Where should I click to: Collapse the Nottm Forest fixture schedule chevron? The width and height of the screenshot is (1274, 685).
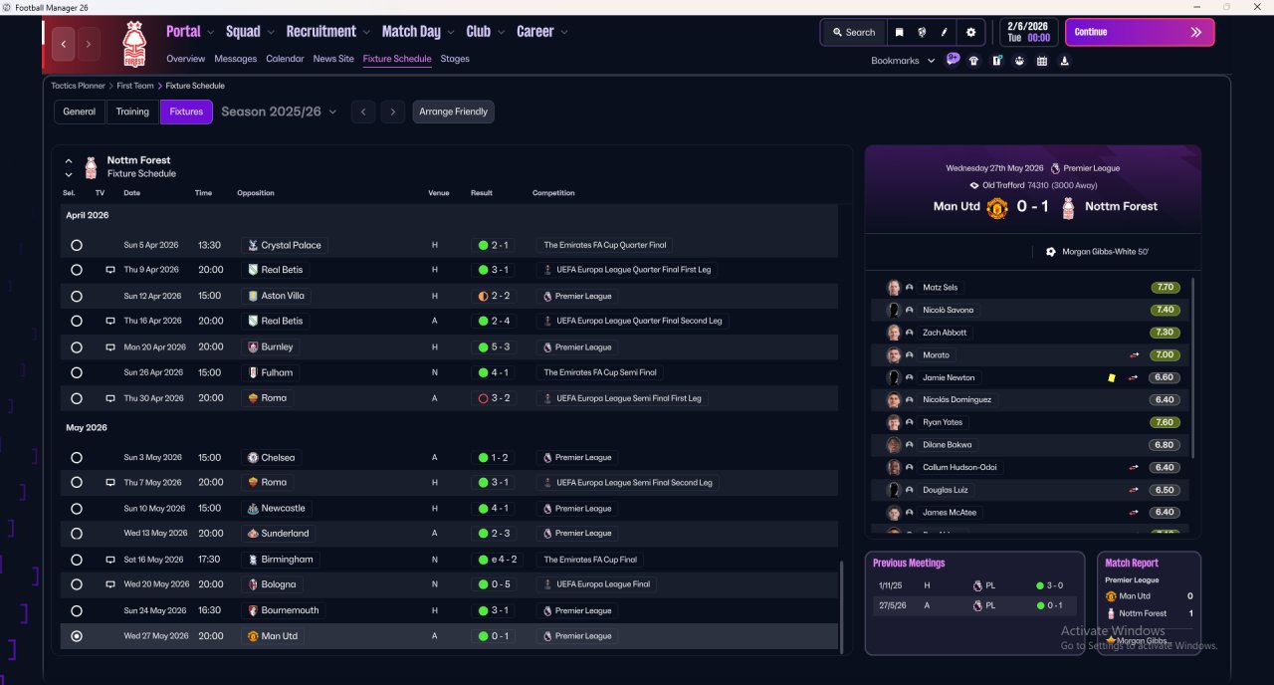click(69, 160)
